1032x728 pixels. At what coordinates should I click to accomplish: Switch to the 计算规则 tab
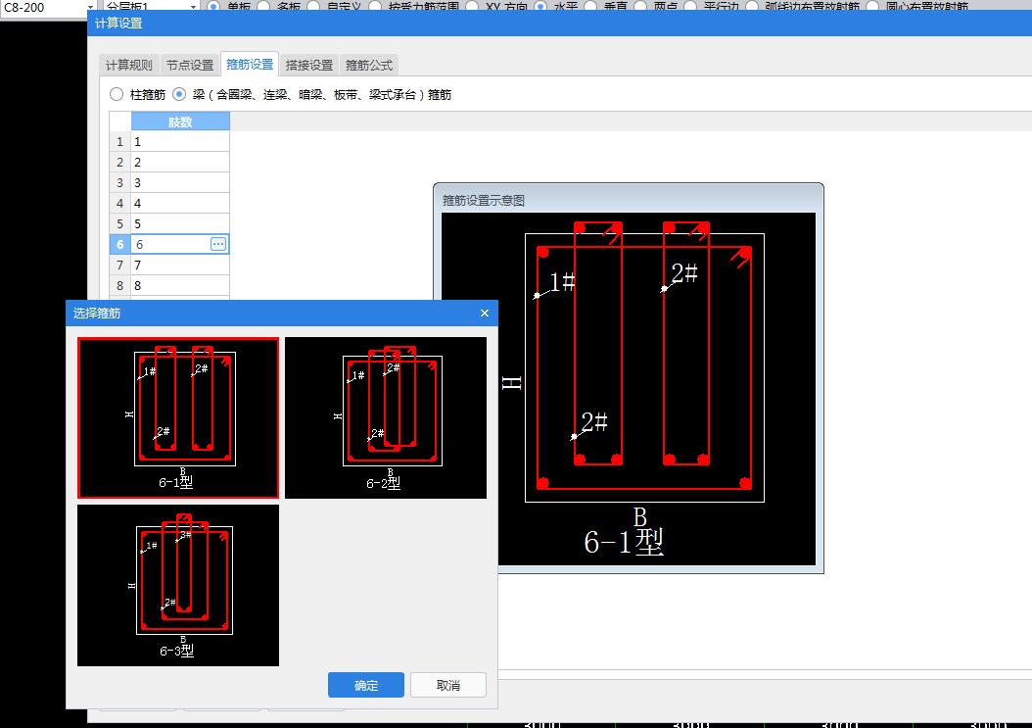(129, 65)
